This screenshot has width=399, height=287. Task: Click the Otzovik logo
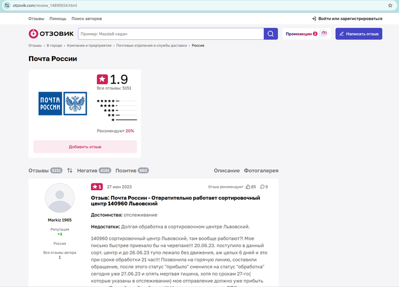coord(51,34)
